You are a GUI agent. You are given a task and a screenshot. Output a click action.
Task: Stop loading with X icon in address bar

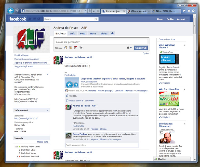click(98, 11)
